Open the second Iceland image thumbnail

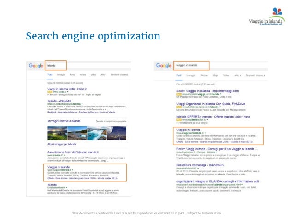click(x=77, y=133)
